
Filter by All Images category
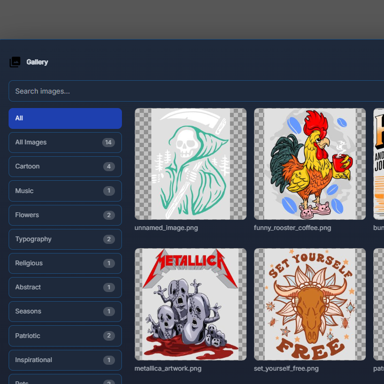pos(65,142)
